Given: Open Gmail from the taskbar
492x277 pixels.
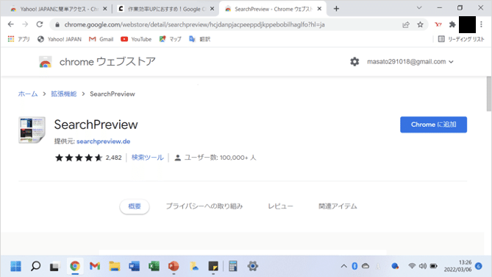Looking at the screenshot, I should coord(94,266).
